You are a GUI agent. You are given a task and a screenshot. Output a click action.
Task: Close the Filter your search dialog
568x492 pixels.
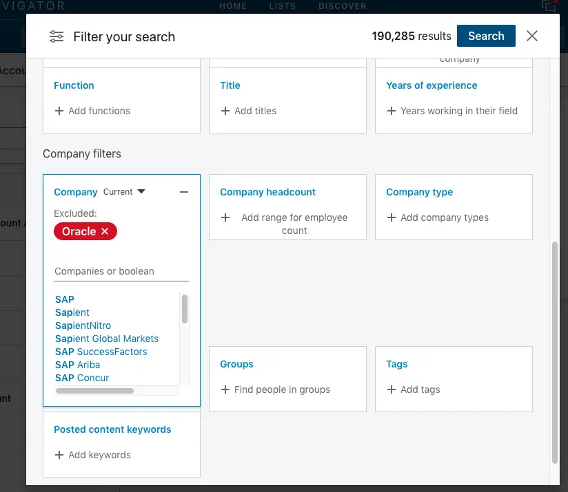tap(532, 36)
